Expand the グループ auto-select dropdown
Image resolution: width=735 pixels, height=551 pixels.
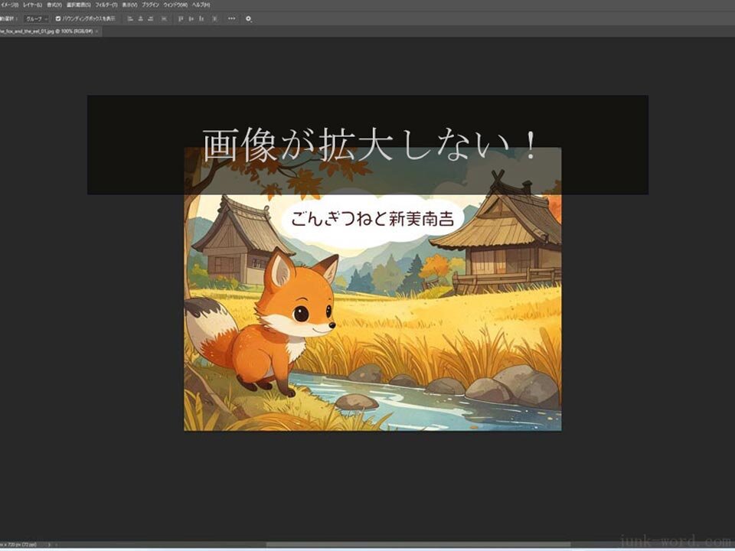(x=35, y=18)
